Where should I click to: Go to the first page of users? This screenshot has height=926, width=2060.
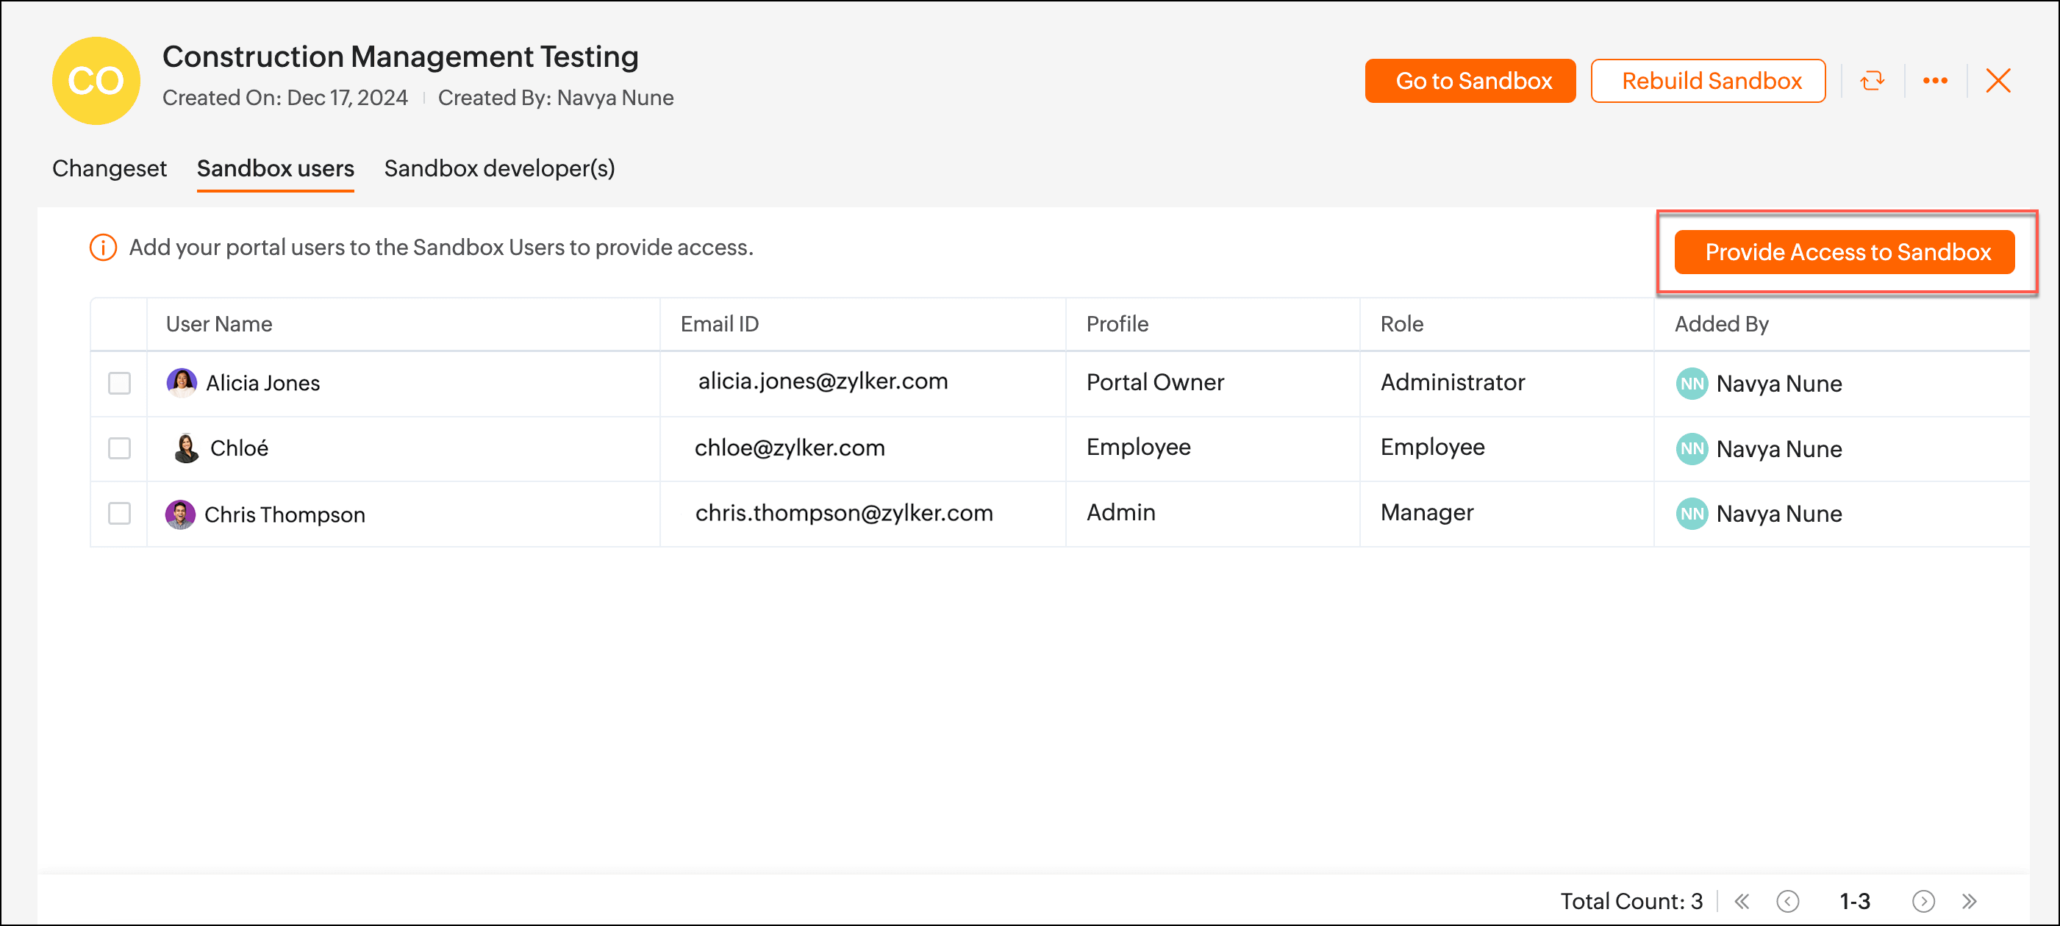pyautogui.click(x=1742, y=901)
